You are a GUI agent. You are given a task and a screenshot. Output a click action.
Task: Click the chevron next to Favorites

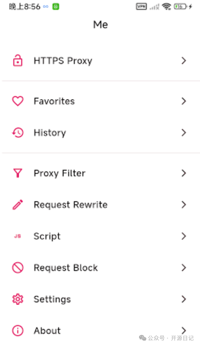pos(184,101)
